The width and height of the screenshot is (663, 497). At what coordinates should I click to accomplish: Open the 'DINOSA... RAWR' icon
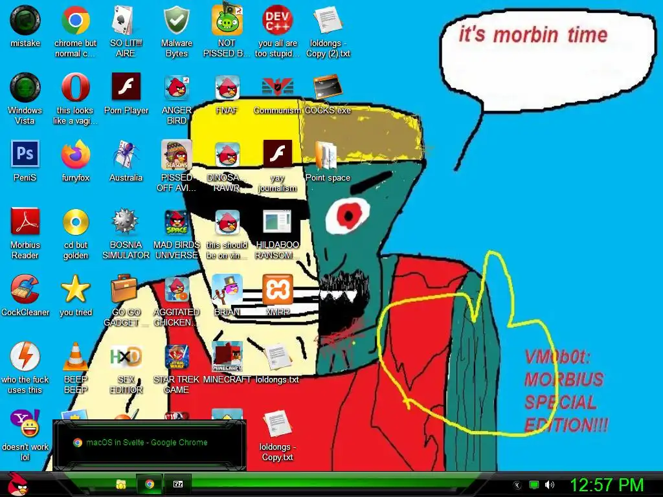point(227,155)
